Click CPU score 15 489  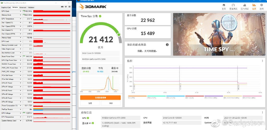148,33
